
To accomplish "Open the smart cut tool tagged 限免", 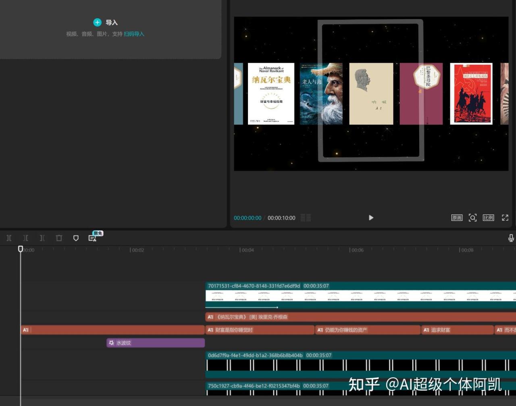I will coord(92,238).
